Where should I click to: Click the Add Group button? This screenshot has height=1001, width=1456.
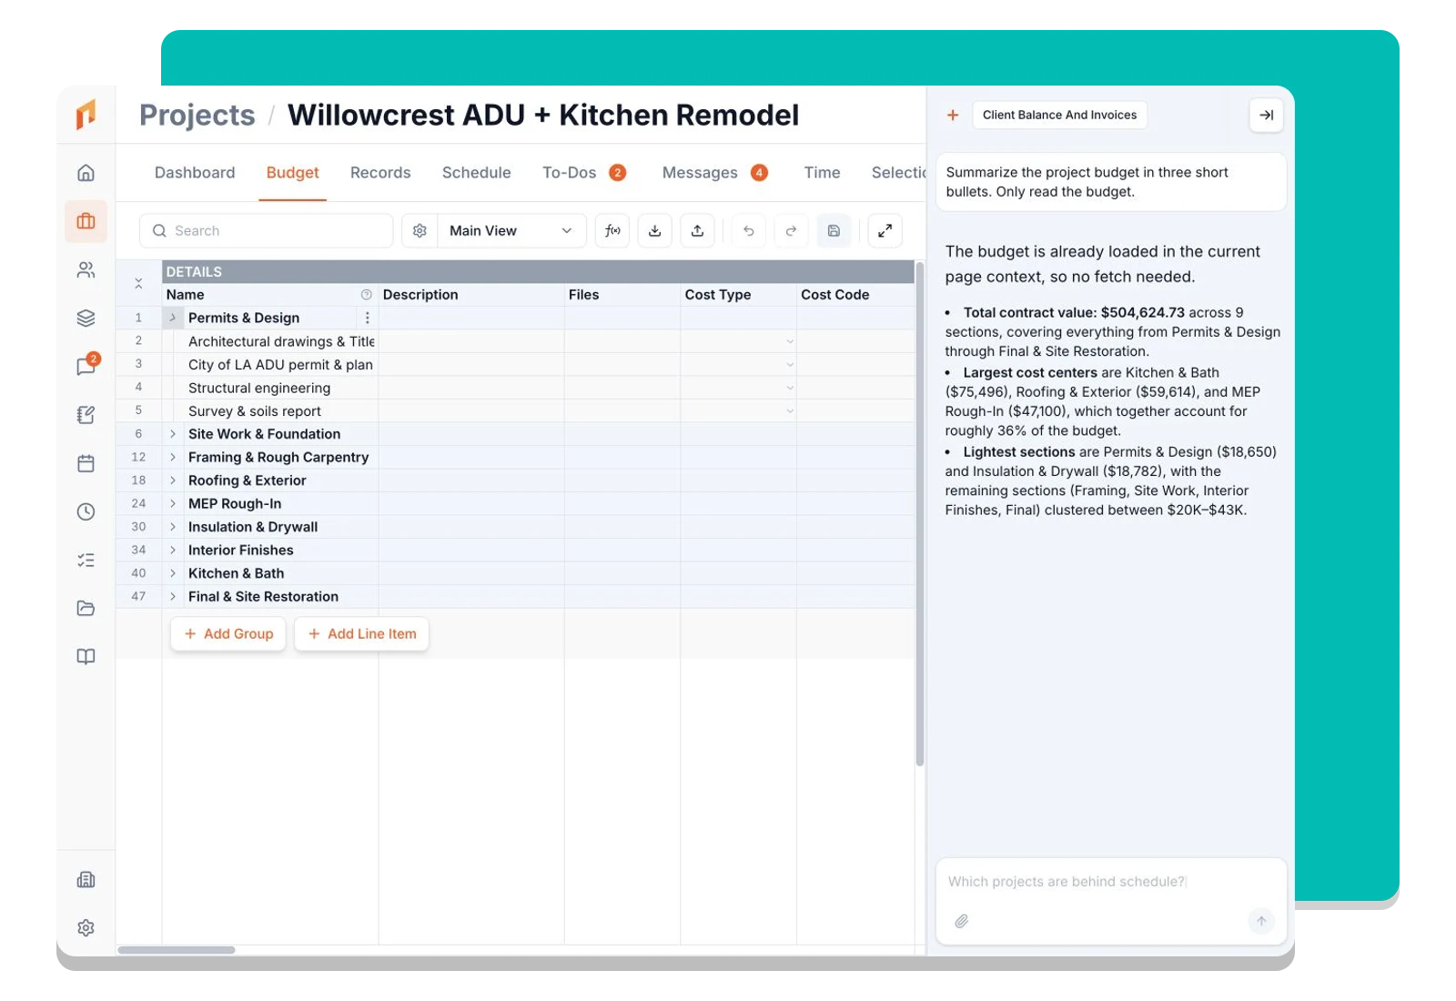click(x=228, y=633)
